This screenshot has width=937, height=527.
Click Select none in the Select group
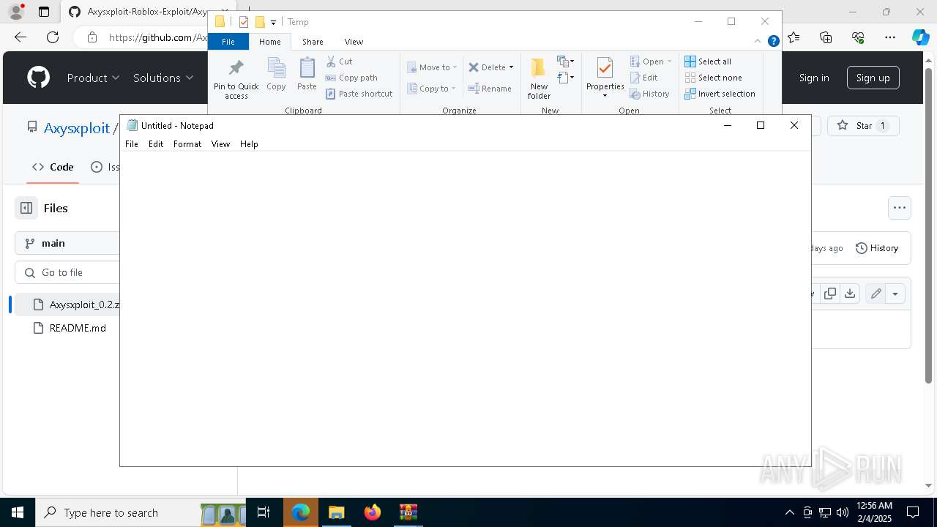pos(713,78)
